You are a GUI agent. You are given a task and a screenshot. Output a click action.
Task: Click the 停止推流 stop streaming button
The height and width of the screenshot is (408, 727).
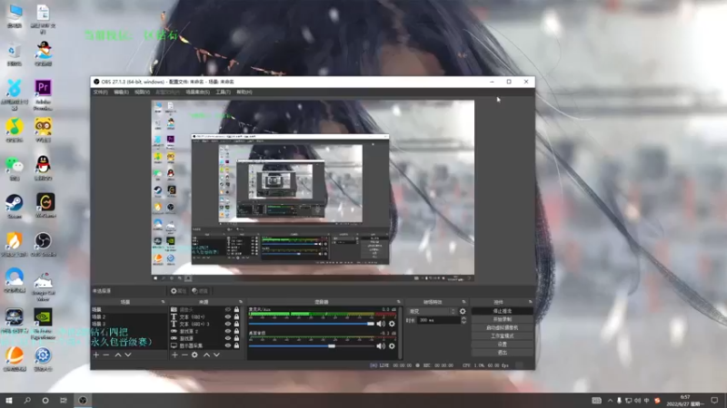coord(503,311)
